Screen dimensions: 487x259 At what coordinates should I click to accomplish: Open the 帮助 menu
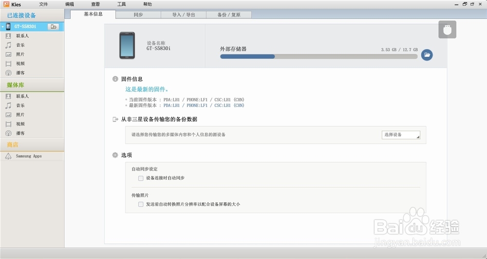(148, 4)
